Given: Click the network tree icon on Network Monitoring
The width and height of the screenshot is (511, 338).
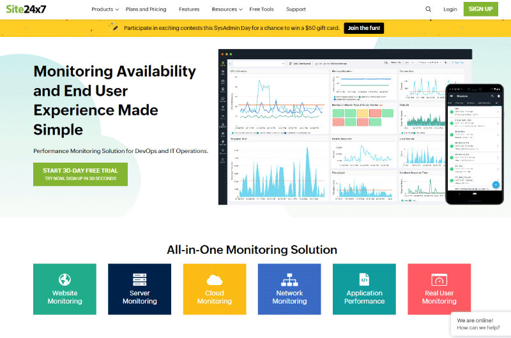Looking at the screenshot, I should pyautogui.click(x=289, y=279).
